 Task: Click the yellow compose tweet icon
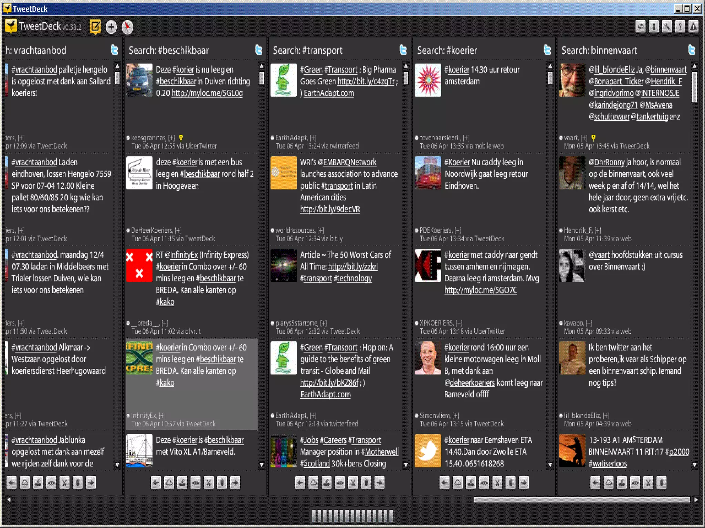(95, 27)
